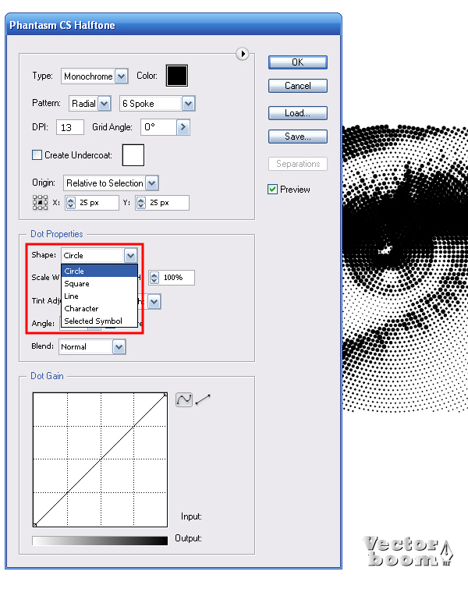
Task: Click the bottom-left dot gain curve point
Action: [34, 525]
